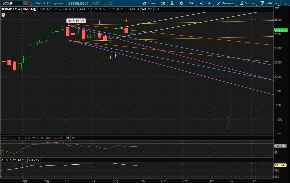The width and height of the screenshot is (290, 183).
Task: Click the chart scale icon above the price axis
Action: point(277,9)
